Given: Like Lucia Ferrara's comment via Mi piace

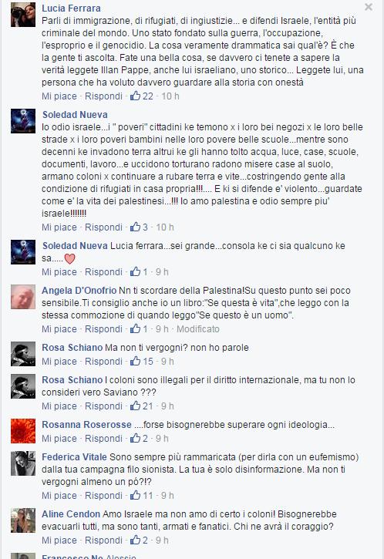Looking at the screenshot, I should (59, 96).
